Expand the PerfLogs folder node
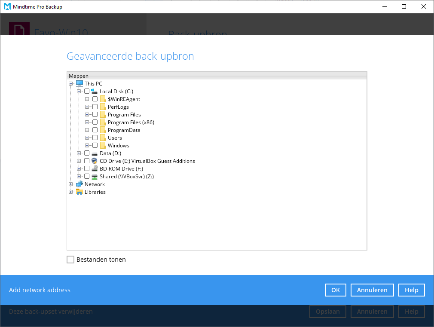Image resolution: width=434 pixels, height=327 pixels. tap(87, 107)
